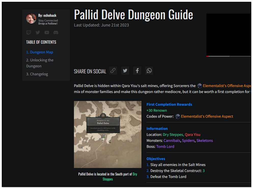Copy link via share chain icon
The height and width of the screenshot is (189, 253).
113,70
